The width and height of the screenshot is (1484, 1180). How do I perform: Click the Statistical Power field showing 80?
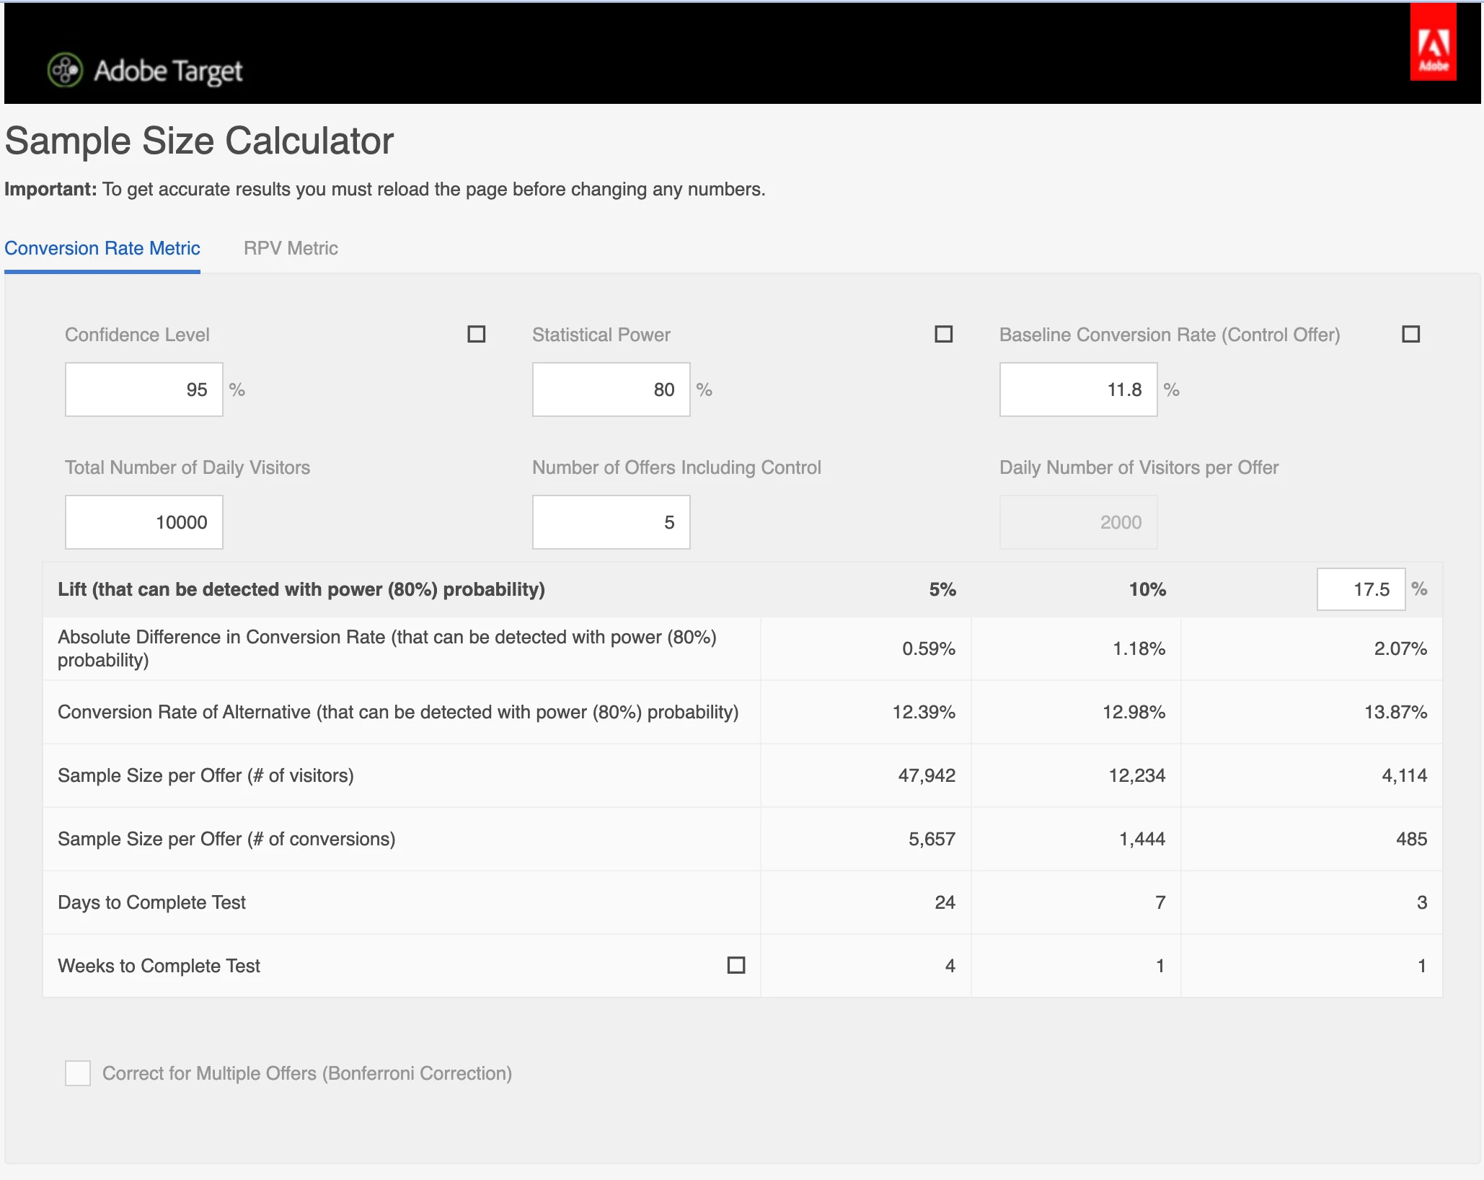point(611,389)
